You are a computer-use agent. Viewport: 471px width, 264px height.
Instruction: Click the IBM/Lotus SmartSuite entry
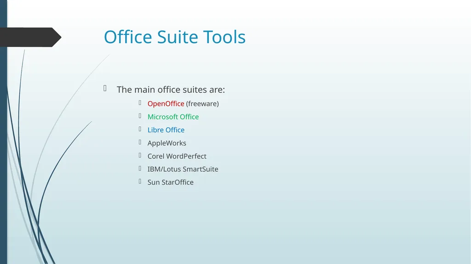pyautogui.click(x=183, y=169)
